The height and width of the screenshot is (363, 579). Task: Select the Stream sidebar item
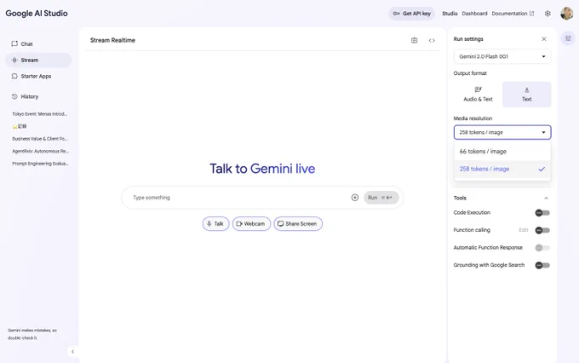pyautogui.click(x=38, y=60)
